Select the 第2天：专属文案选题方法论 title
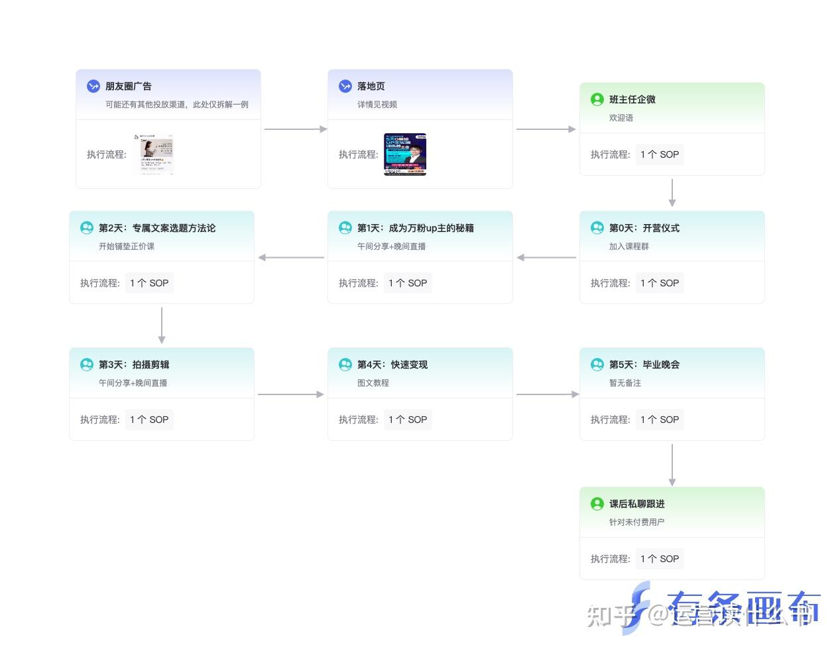Image resolution: width=834 pixels, height=649 pixels. point(157,228)
